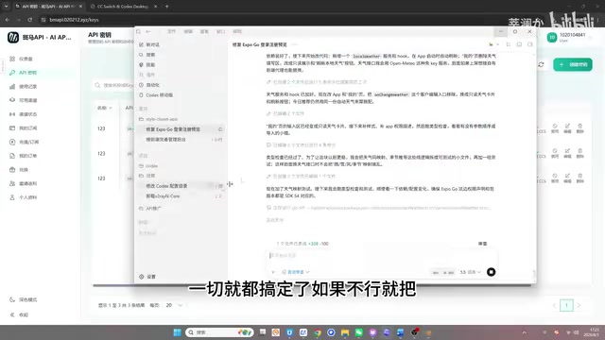Open the user account avatar menu
This screenshot has width=605, height=340.
click(x=552, y=38)
